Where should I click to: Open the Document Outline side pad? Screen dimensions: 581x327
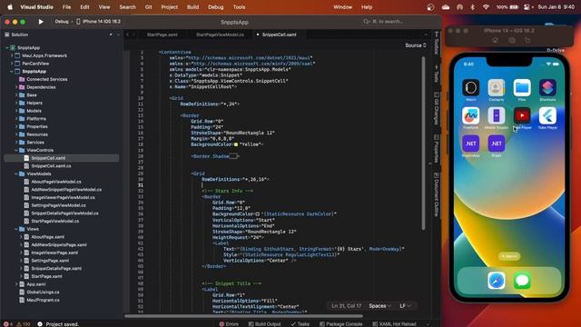pos(437,194)
